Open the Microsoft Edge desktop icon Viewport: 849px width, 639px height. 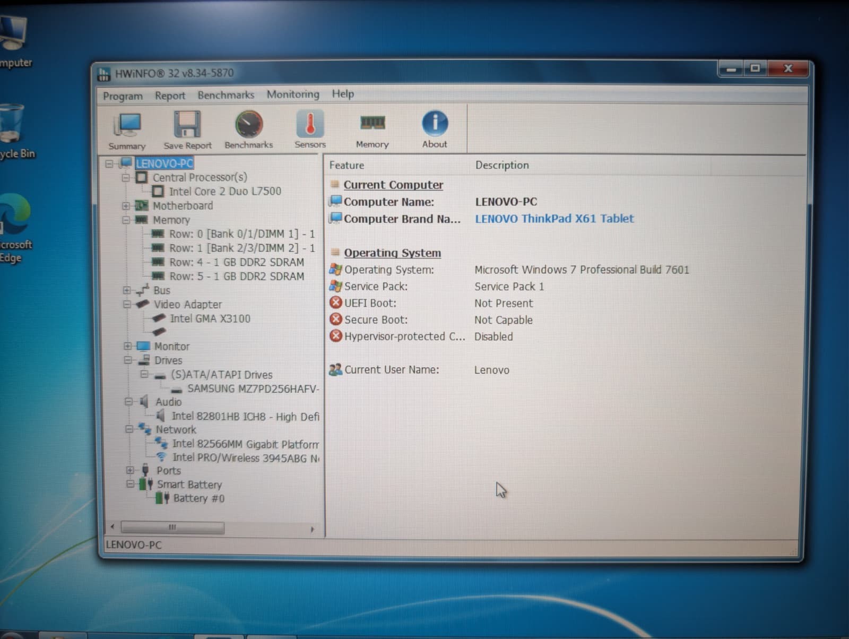click(x=15, y=213)
